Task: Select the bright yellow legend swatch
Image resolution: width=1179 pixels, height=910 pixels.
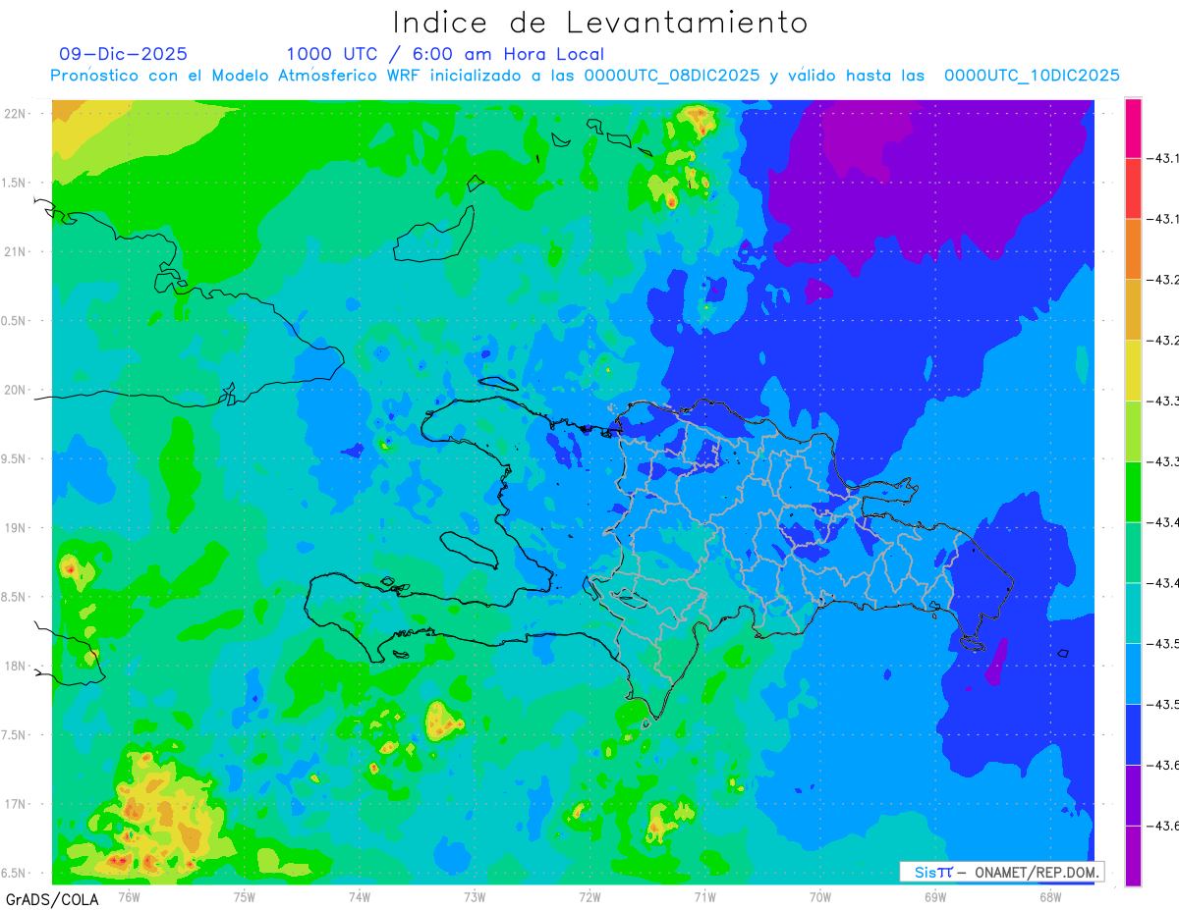Action: (x=1133, y=370)
